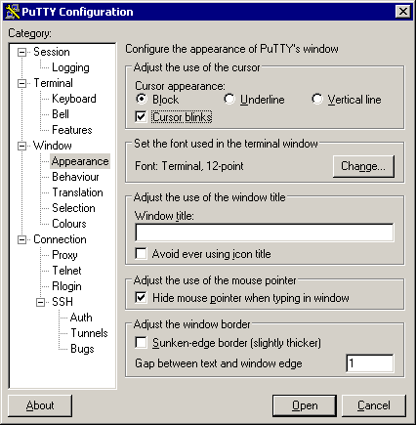Image resolution: width=416 pixels, height=425 pixels.
Task: Select Tunnels under SSH
Action: coord(89,333)
